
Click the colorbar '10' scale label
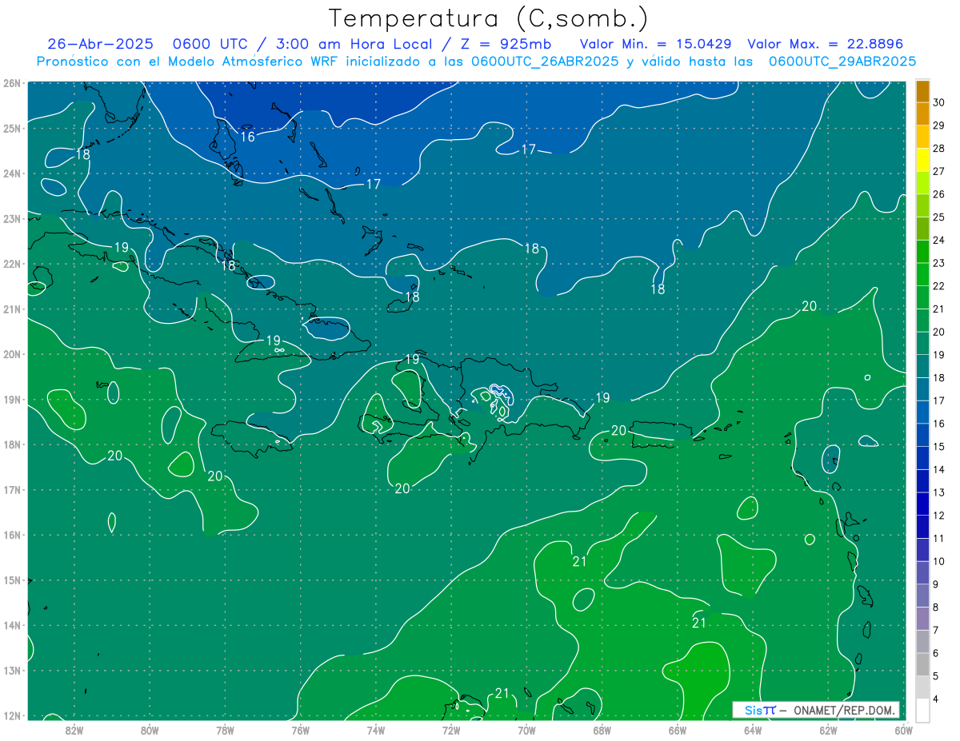click(x=938, y=561)
